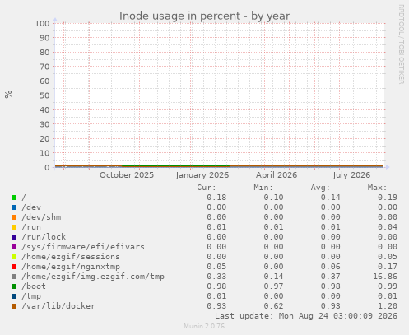Click the 100 y-axis tick label
The width and height of the screenshot is (409, 335).
pyautogui.click(x=42, y=23)
